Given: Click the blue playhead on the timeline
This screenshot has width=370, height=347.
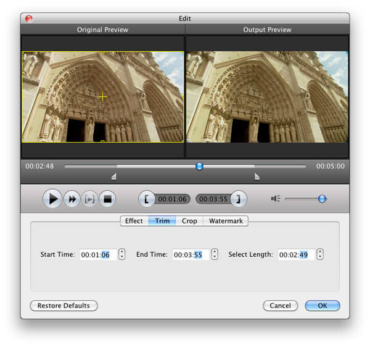Looking at the screenshot, I should click(x=199, y=166).
